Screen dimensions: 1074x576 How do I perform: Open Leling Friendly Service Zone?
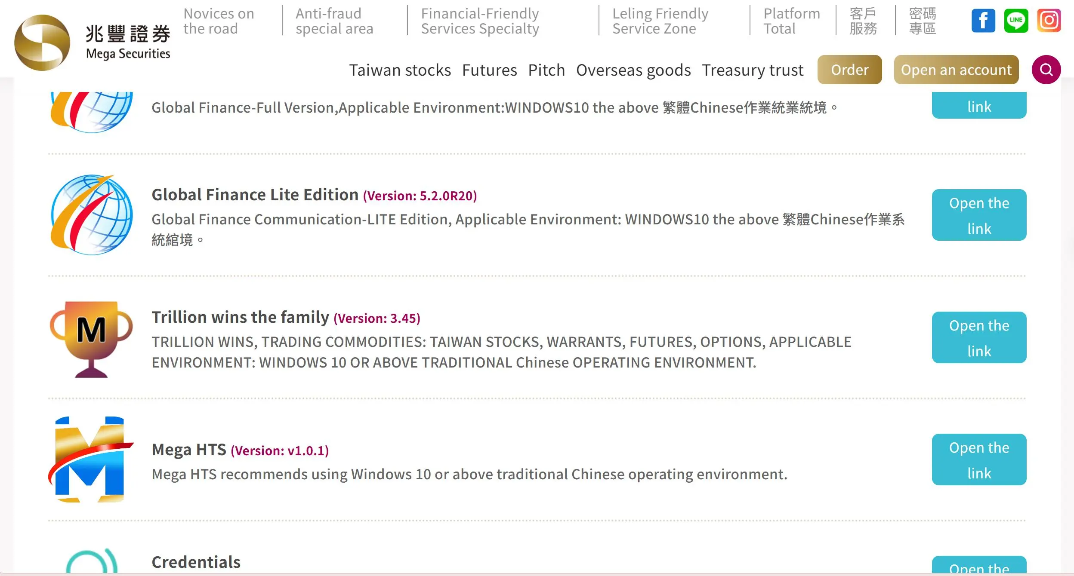[660, 21]
